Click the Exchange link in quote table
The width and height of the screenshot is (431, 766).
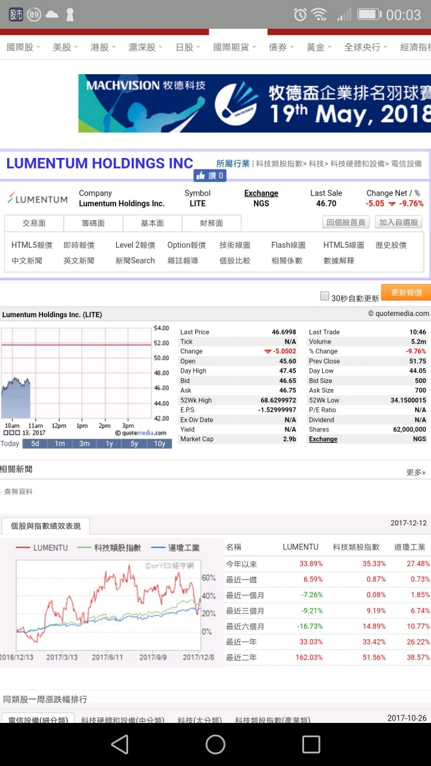point(323,439)
